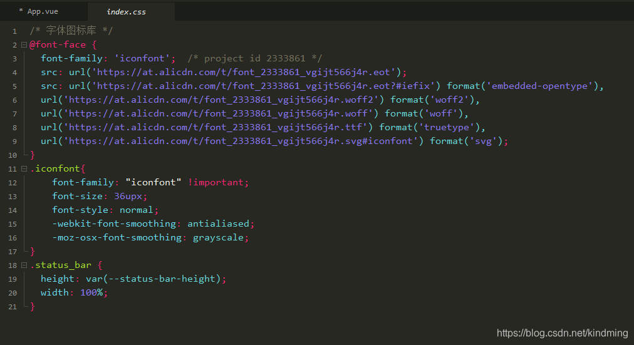The height and width of the screenshot is (345, 634).
Task: Click -webkit-font-smoothing property
Action: point(114,224)
